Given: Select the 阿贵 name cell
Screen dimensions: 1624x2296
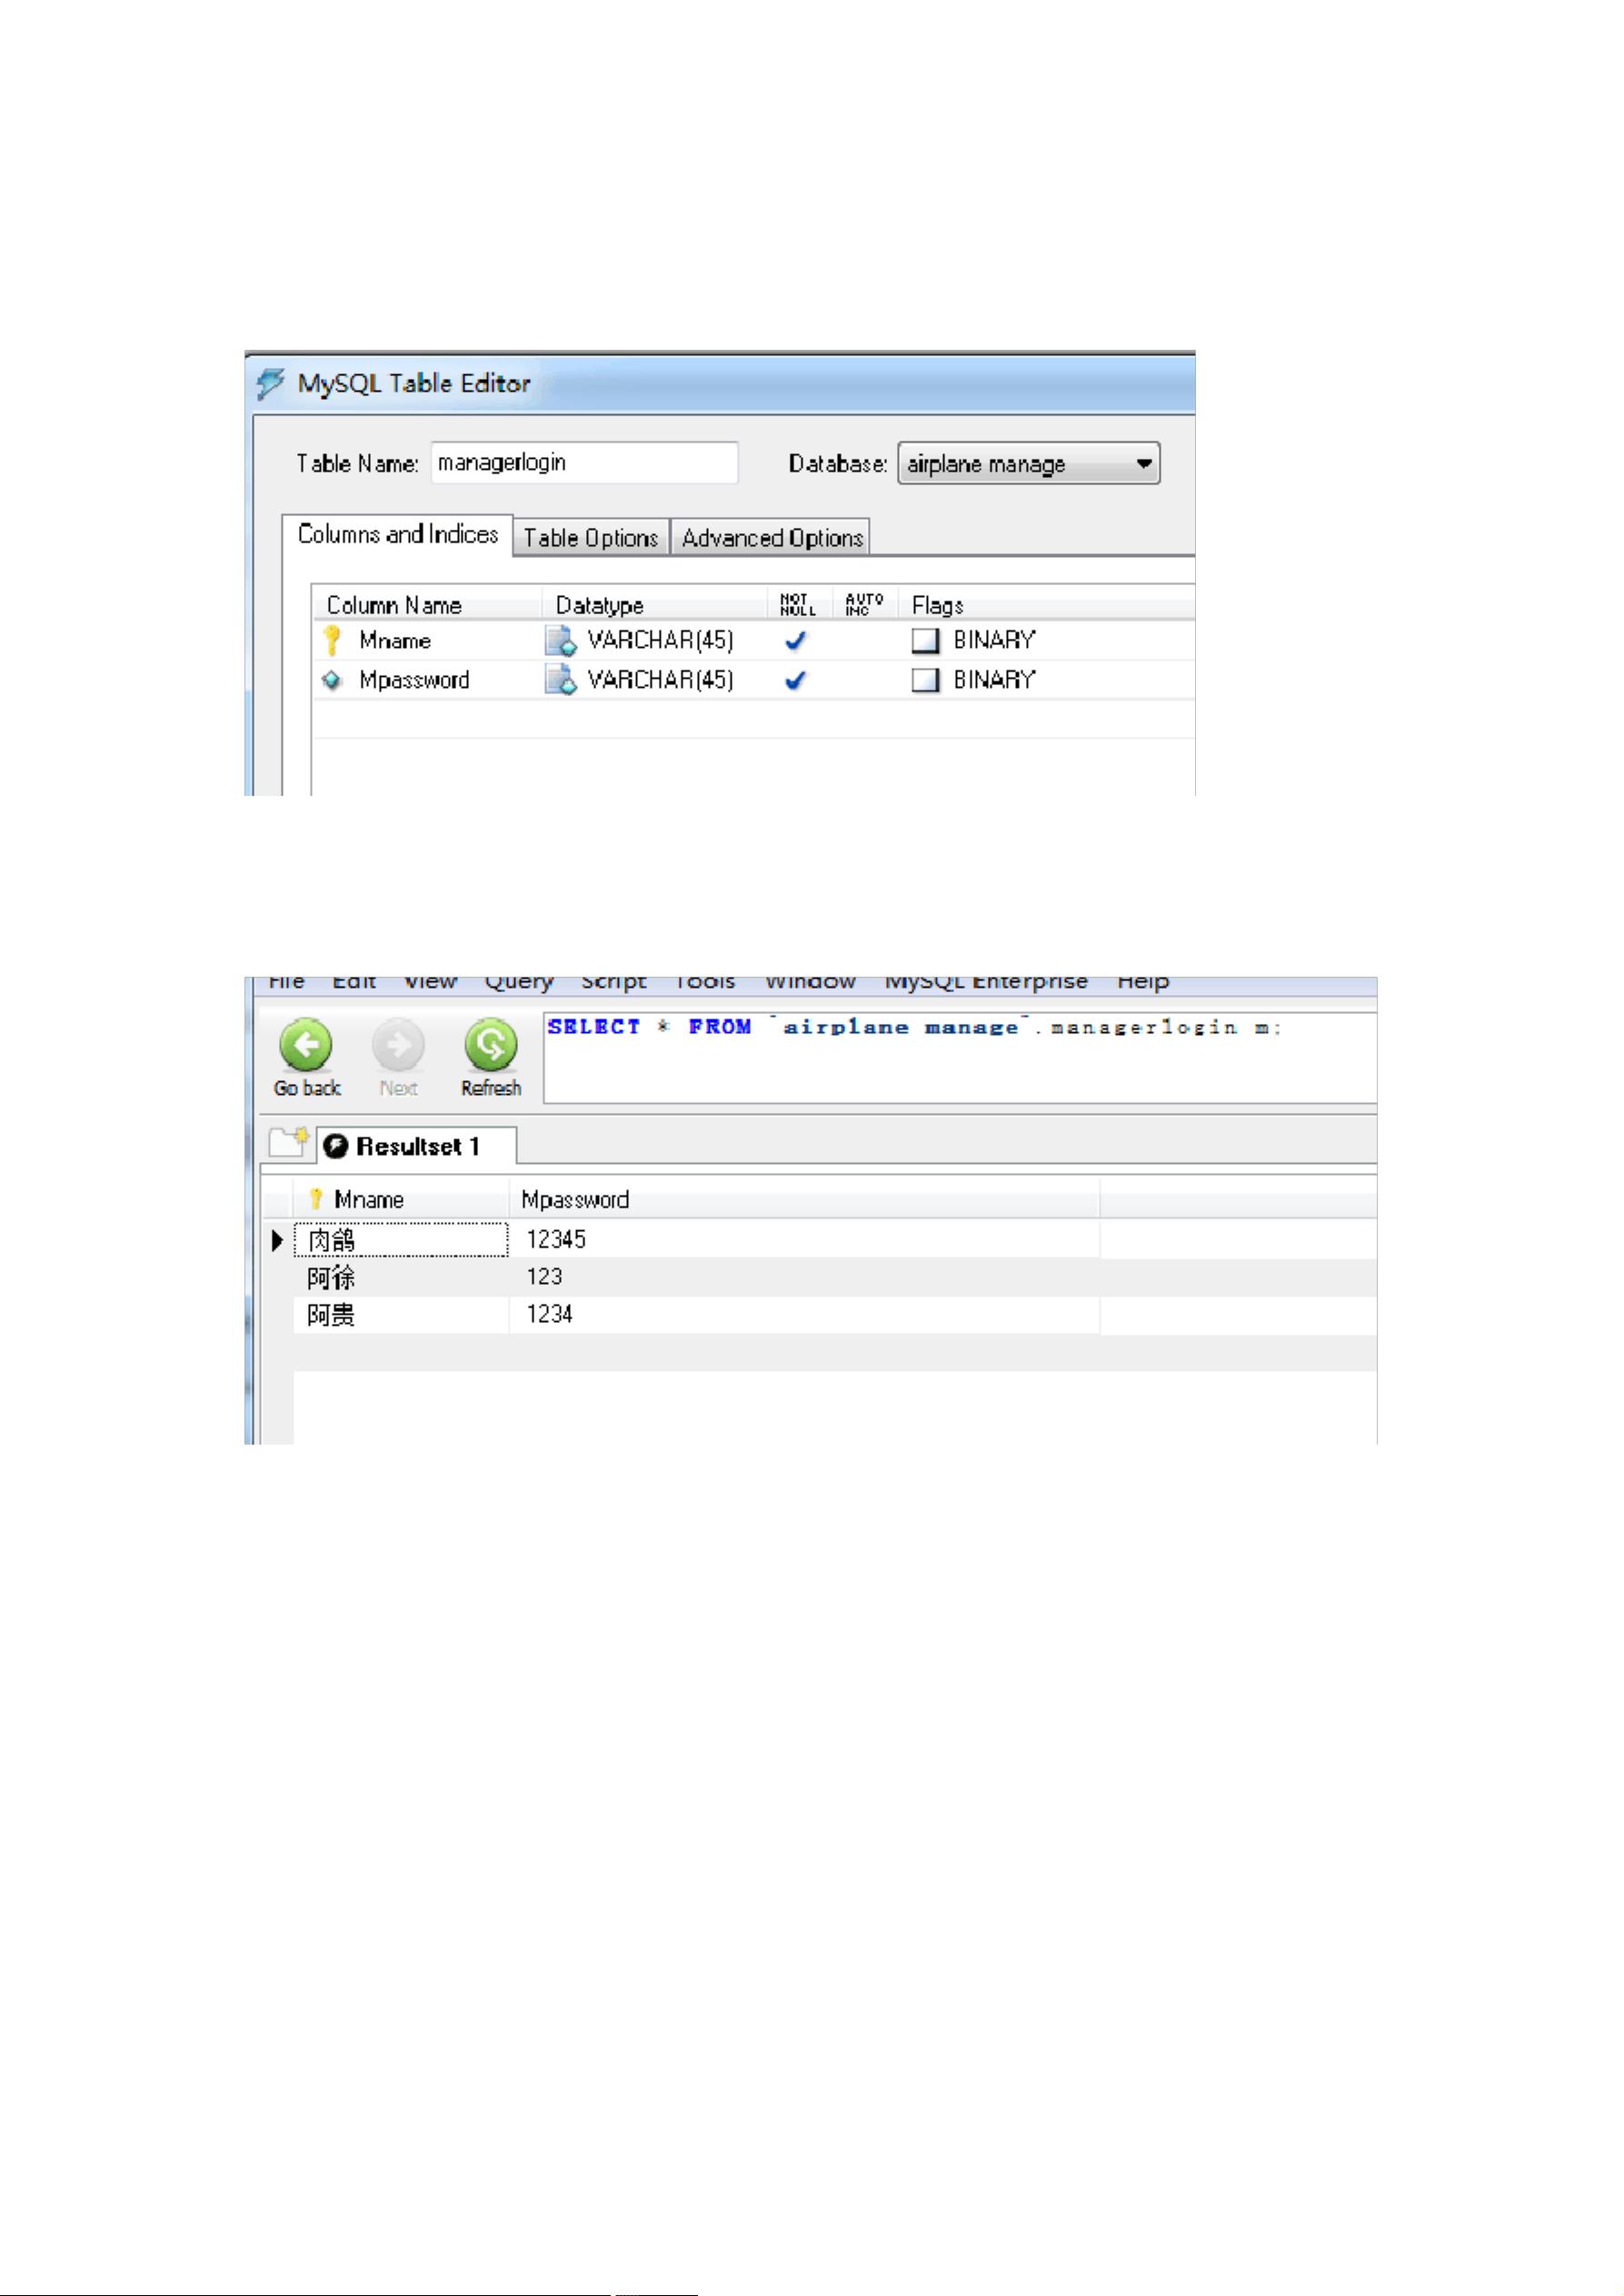Looking at the screenshot, I should click(401, 1315).
